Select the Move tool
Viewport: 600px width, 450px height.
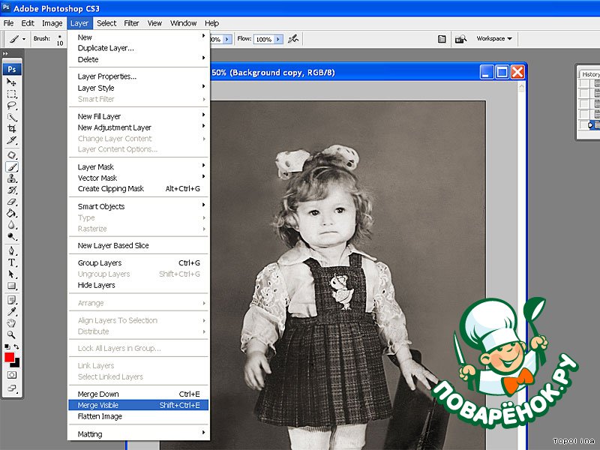pyautogui.click(x=12, y=82)
